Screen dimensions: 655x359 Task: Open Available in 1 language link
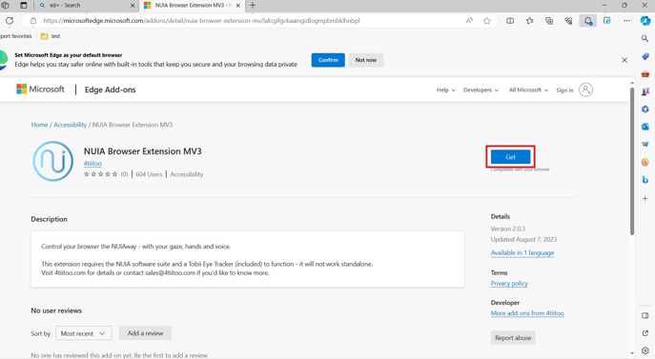522,253
